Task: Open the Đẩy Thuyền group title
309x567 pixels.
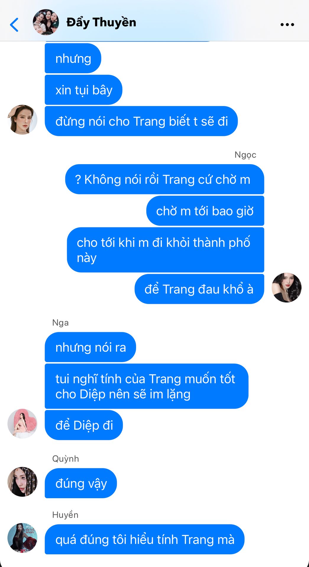Action: pyautogui.click(x=101, y=22)
